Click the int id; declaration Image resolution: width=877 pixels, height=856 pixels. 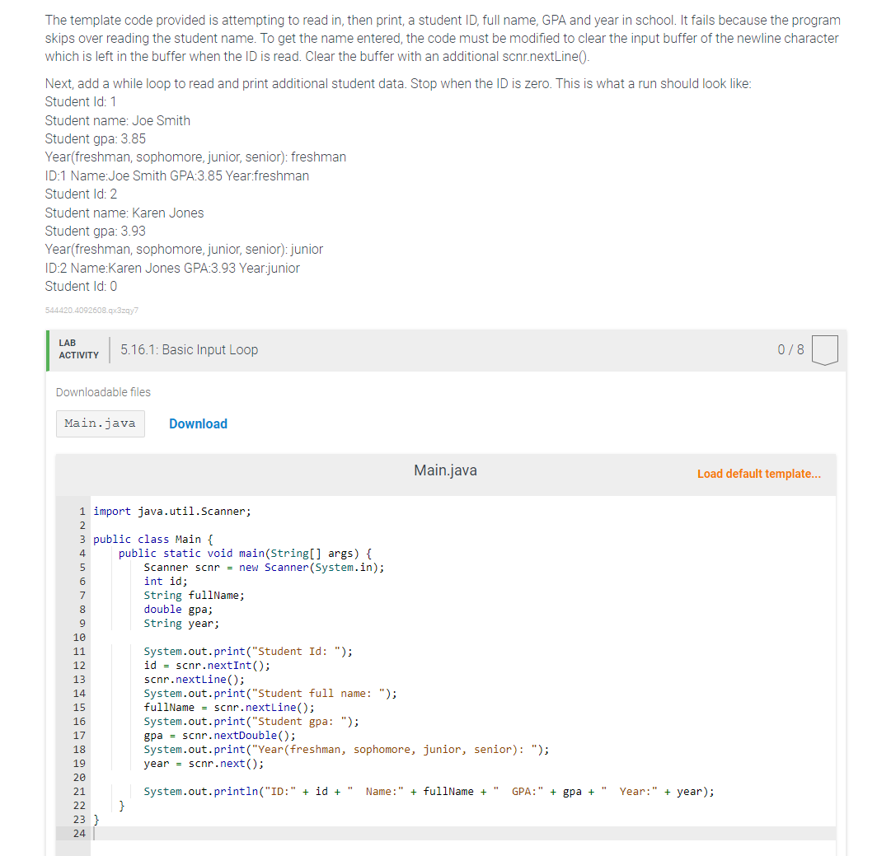pyautogui.click(x=166, y=581)
